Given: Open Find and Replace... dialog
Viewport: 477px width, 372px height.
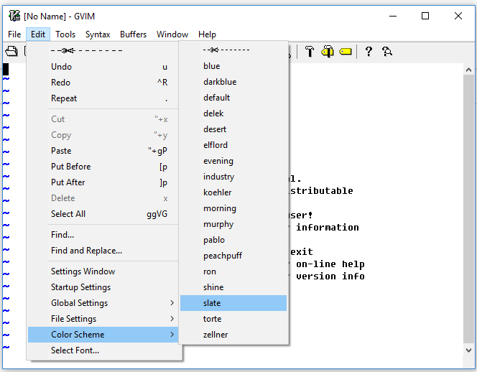Looking at the screenshot, I should [103, 251].
